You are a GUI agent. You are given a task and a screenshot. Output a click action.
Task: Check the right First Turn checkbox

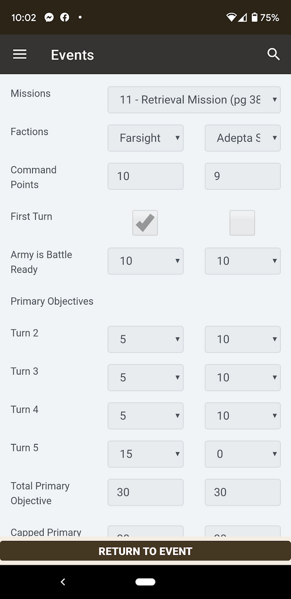point(242,223)
